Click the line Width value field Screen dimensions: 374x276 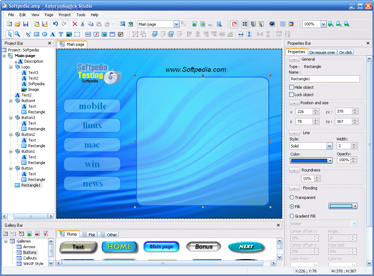(343, 146)
